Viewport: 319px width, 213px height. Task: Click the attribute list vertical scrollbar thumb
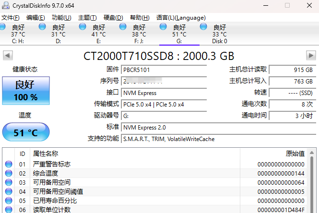[312, 185]
